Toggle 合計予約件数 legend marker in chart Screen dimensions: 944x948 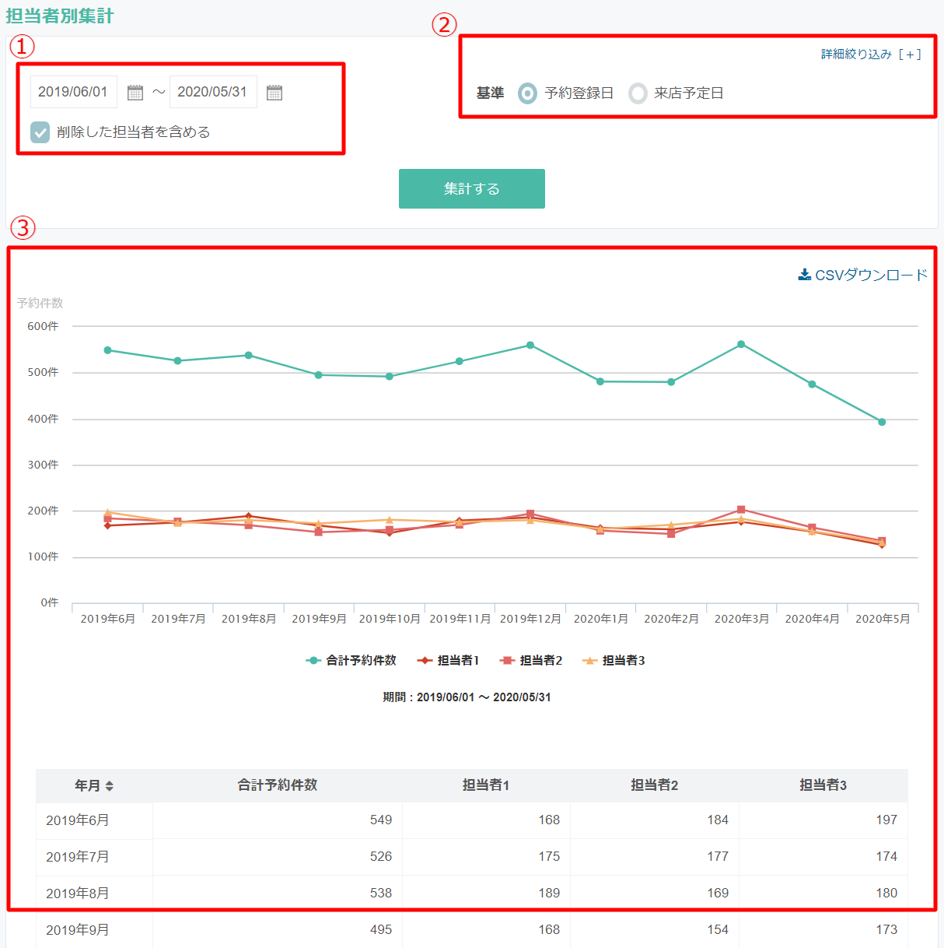click(x=313, y=661)
